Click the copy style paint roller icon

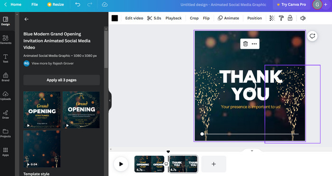(x=281, y=18)
